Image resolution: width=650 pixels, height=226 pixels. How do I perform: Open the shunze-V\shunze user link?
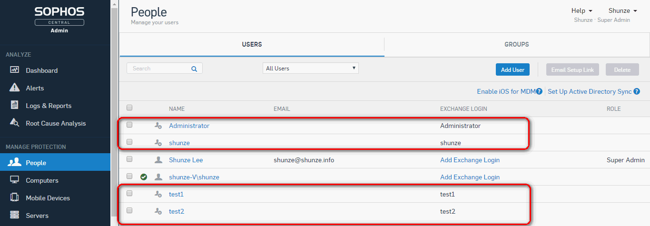(x=194, y=177)
